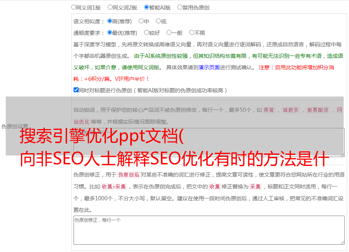The height and width of the screenshot is (252, 349).
Task: Select the 同义词2版 radio option
Action: [x=110, y=7]
